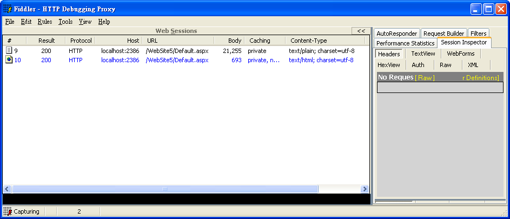Maximize the Fiddler window
The height and width of the screenshot is (219, 510).
tap(488, 9)
